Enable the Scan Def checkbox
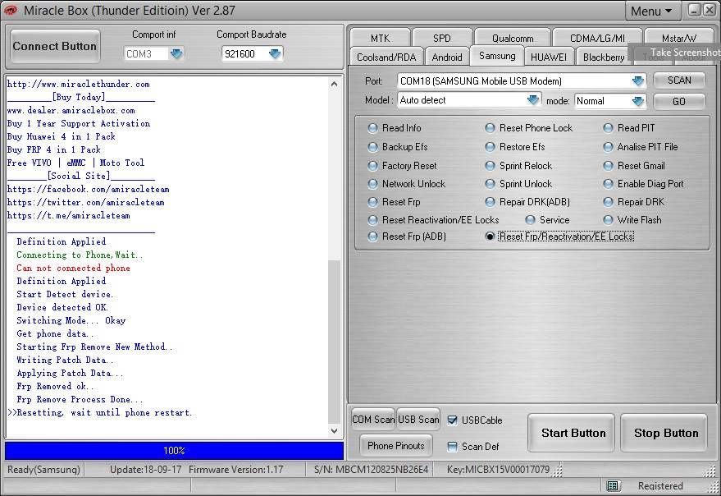Image resolution: width=721 pixels, height=496 pixels. pos(453,446)
